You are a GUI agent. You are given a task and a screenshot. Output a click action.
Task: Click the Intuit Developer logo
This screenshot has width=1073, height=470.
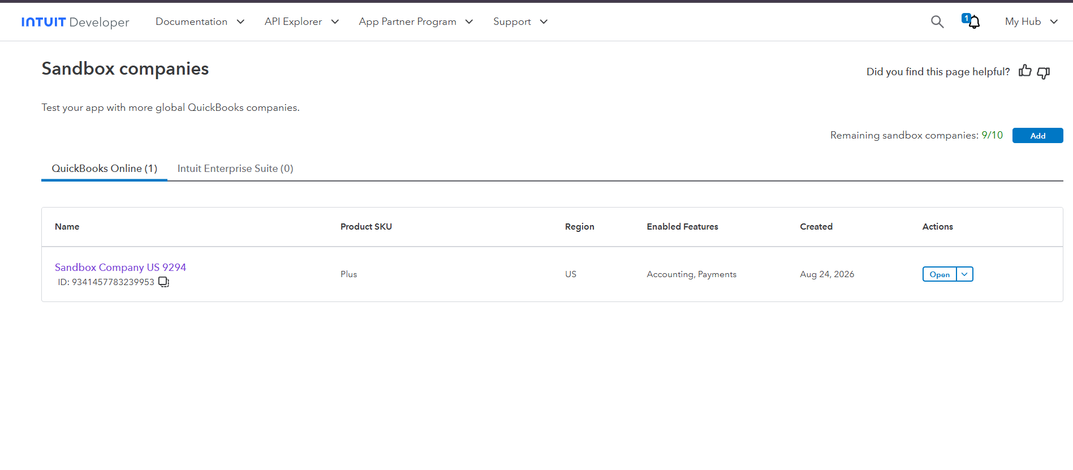point(75,22)
